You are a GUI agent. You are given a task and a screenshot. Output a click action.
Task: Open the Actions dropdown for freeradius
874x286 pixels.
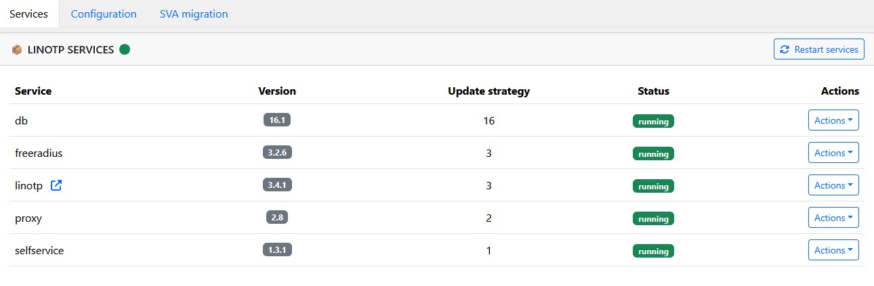[833, 153]
